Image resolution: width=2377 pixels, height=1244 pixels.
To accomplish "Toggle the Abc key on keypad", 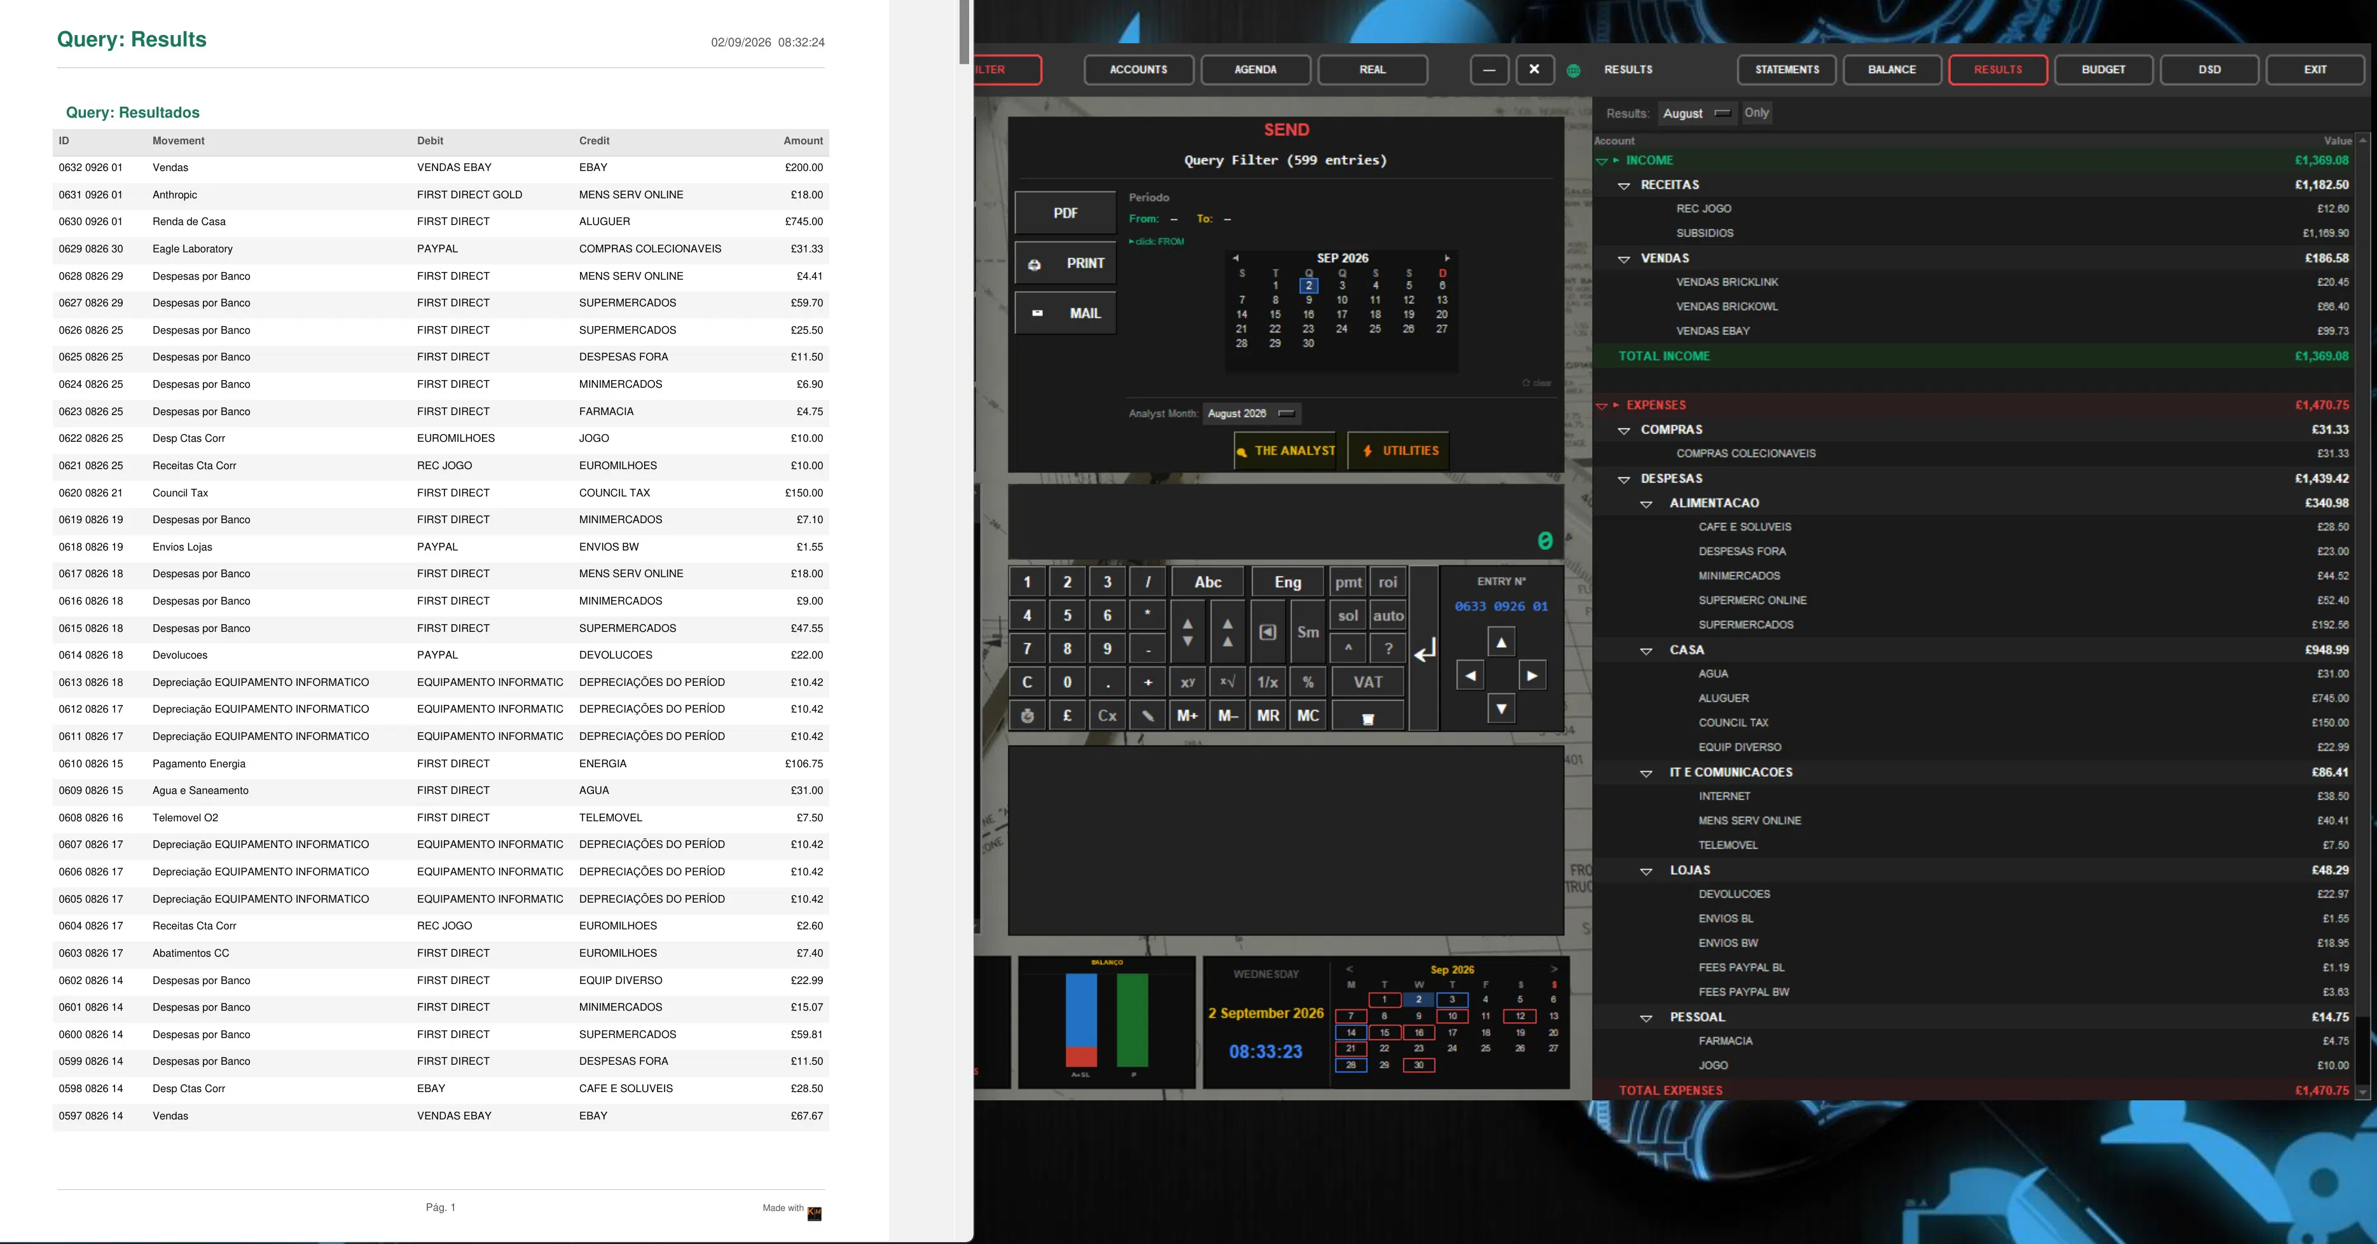I will 1208,582.
